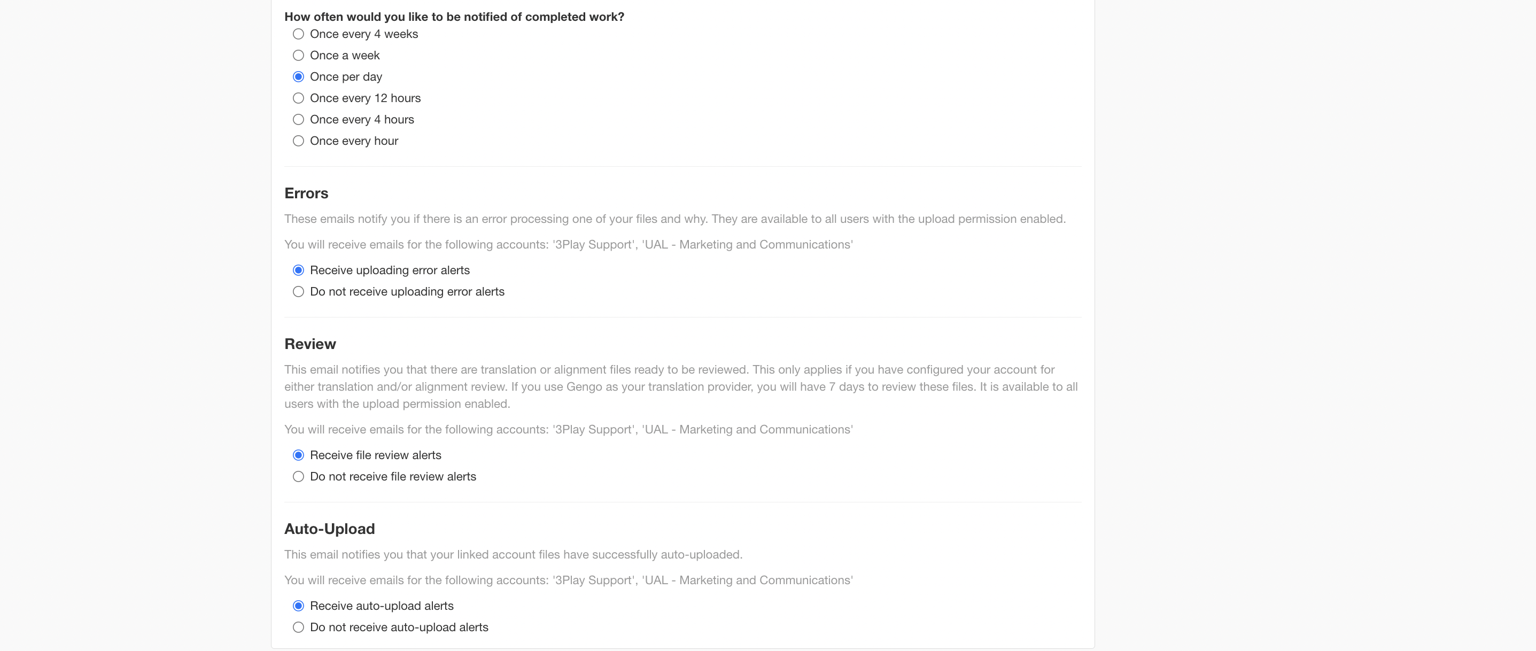This screenshot has width=1536, height=651.
Task: Click the Gengo translation review description paragraph
Action: tap(681, 387)
